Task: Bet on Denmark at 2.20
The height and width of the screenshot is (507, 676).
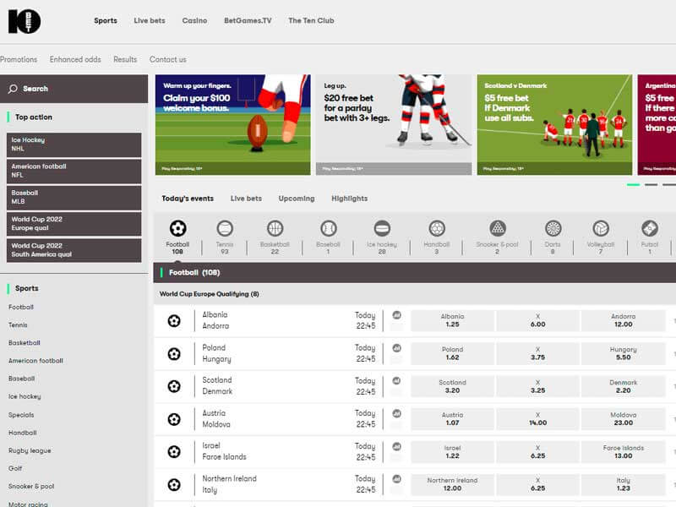Action: [624, 386]
